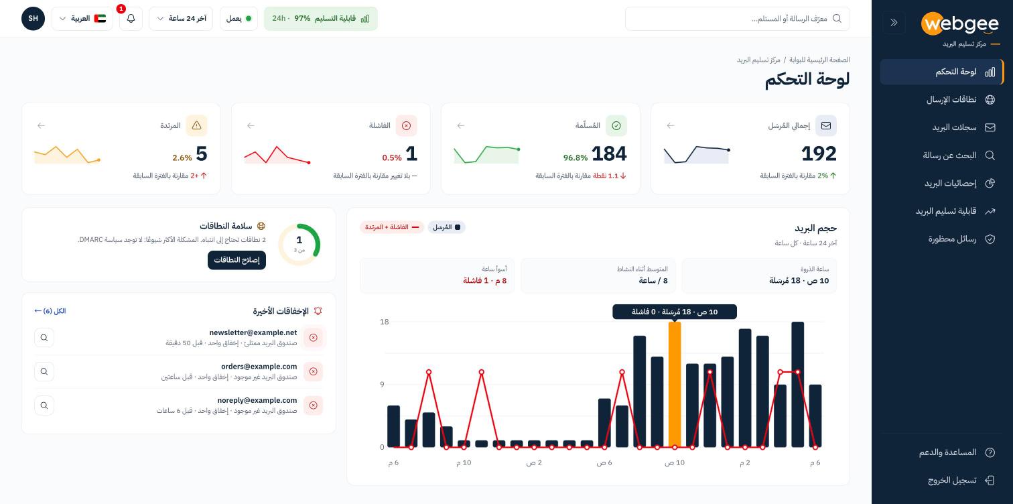Click the domain health ring showing 1 من 3
This screenshot has height=504, width=1013.
(x=299, y=245)
